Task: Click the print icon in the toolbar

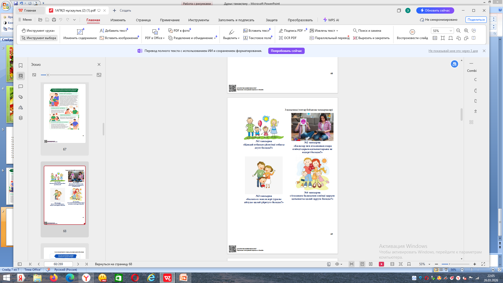Action: (x=54, y=20)
